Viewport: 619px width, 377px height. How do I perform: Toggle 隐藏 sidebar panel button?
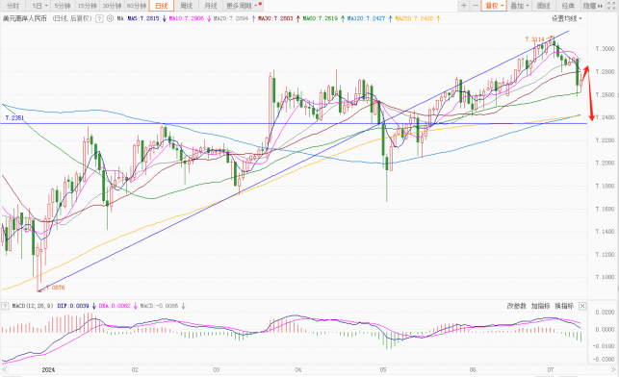coord(593,6)
